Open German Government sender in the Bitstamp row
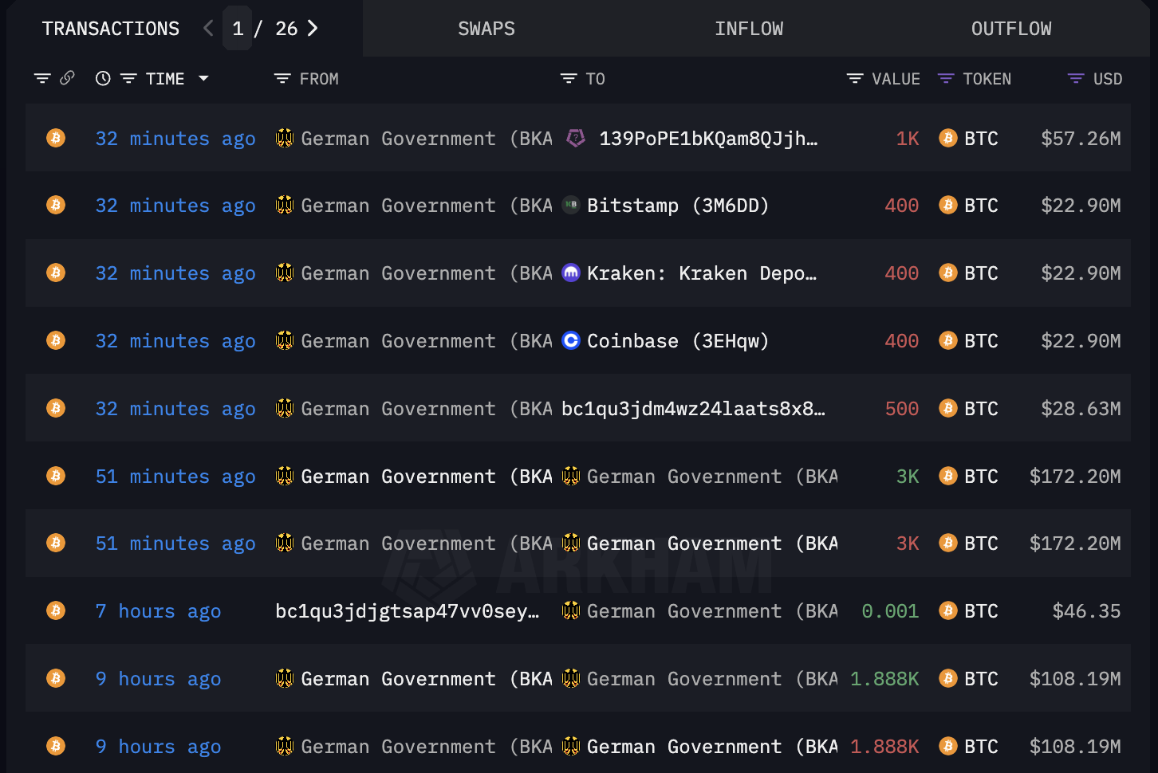The height and width of the screenshot is (773, 1158). tap(427, 205)
